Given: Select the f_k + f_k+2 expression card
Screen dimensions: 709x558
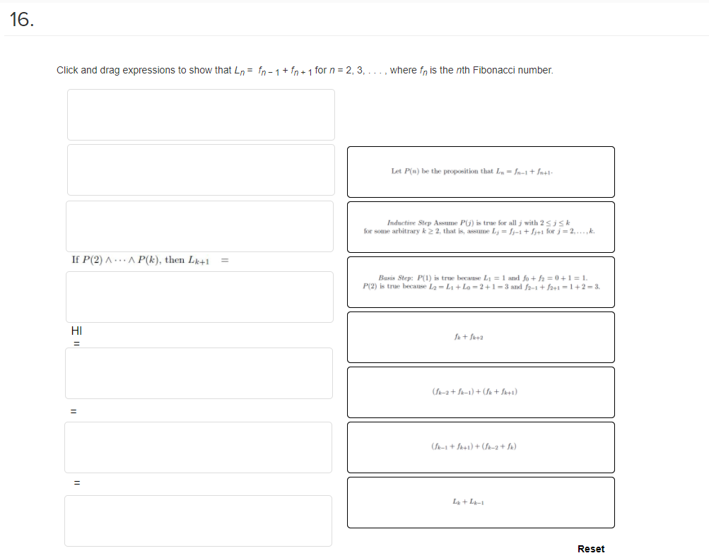Looking at the screenshot, I should (481, 337).
